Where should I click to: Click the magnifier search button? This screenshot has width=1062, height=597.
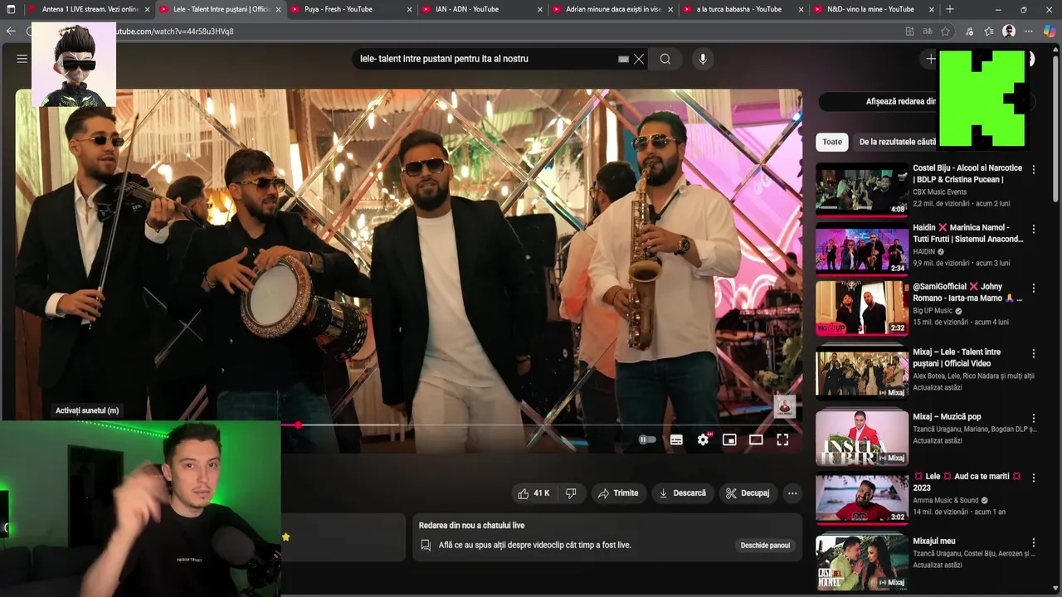point(665,59)
